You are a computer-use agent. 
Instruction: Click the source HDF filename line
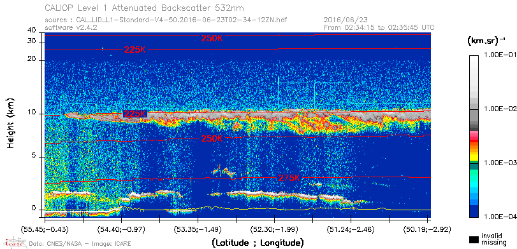166,20
